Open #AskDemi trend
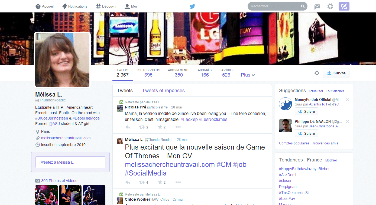The width and height of the screenshot is (376, 205). pyautogui.click(x=287, y=175)
